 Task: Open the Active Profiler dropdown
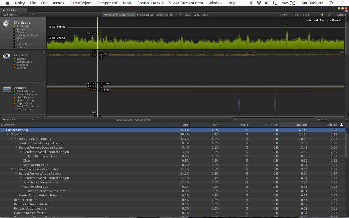click(169, 15)
